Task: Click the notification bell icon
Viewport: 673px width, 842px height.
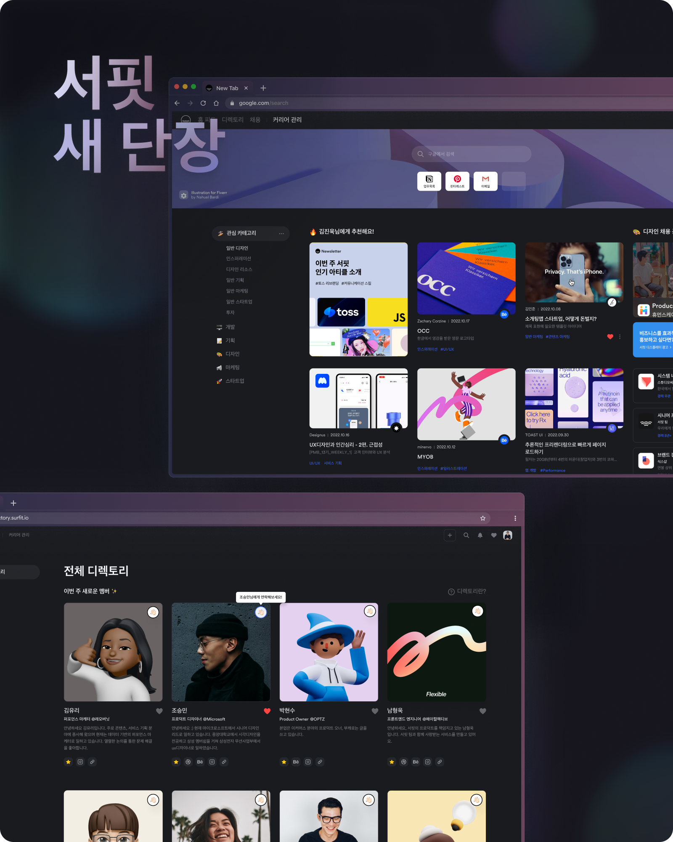Action: click(x=480, y=535)
